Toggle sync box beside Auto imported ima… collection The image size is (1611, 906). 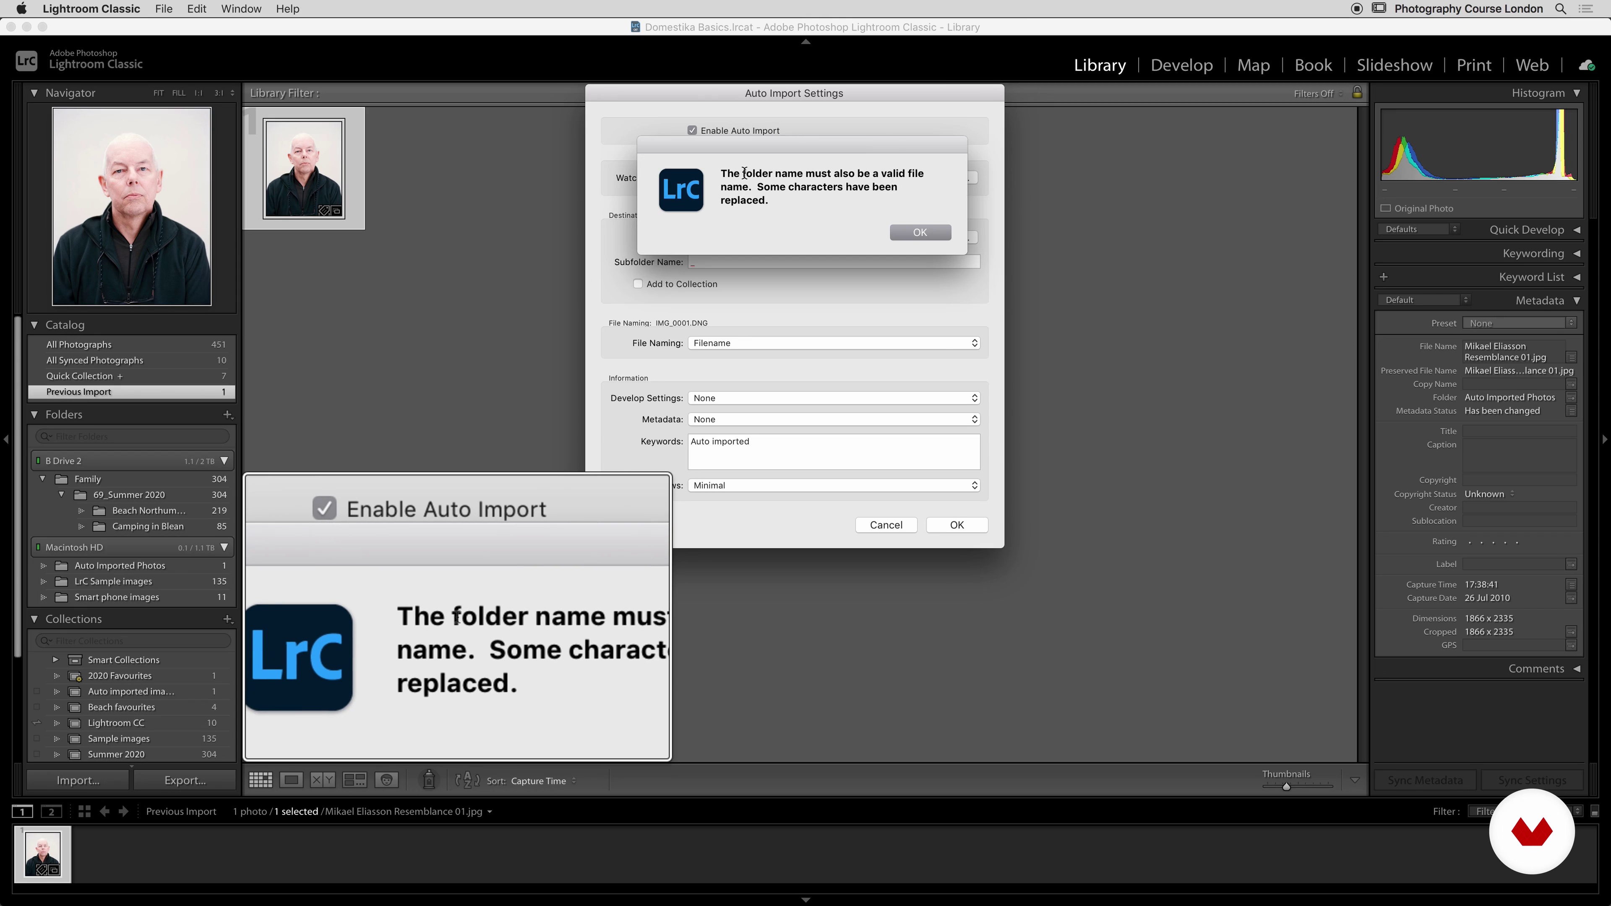click(36, 691)
